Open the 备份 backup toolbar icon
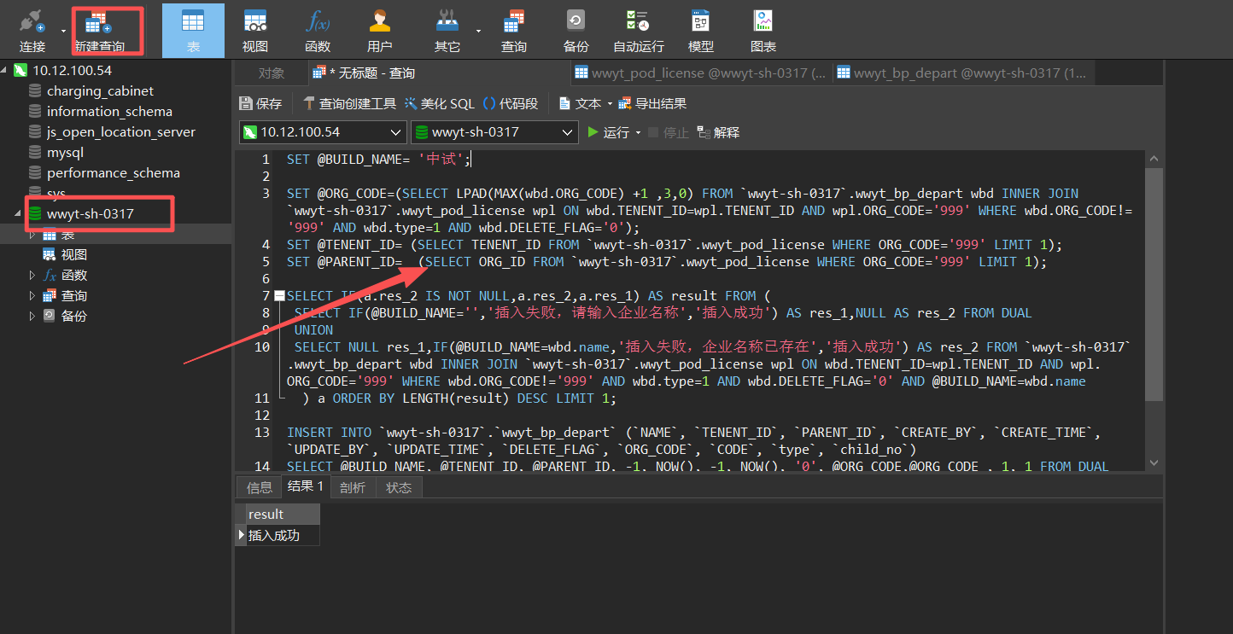Screen dimensions: 1233x634 [576, 30]
